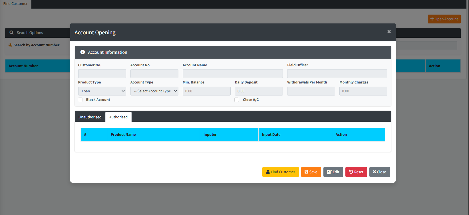Open the Product Type dropdown

[x=102, y=91]
